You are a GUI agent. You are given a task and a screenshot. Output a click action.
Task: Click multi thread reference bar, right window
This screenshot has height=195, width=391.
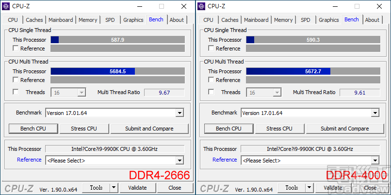click(x=313, y=80)
